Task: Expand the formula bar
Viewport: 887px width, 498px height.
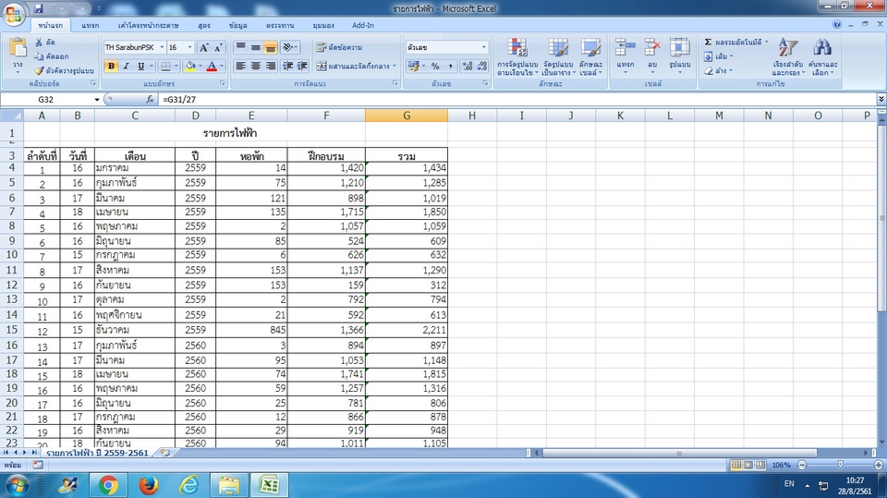Action: click(x=881, y=100)
